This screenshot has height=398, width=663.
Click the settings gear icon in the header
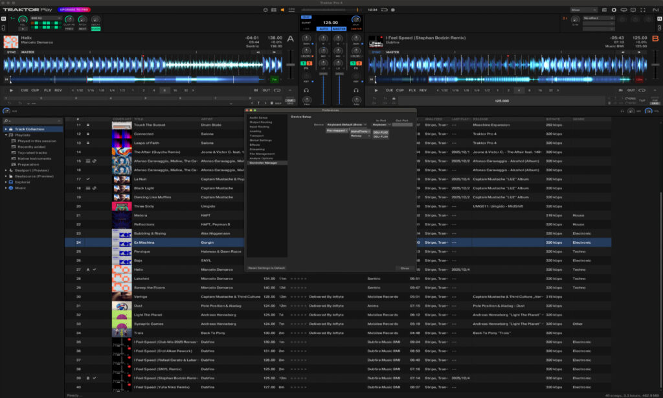pos(613,9)
